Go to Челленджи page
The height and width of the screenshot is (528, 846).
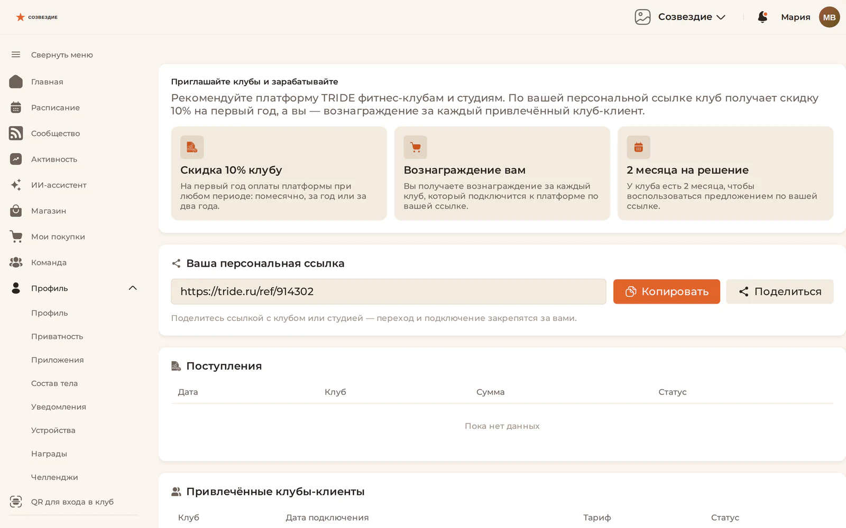(x=54, y=477)
